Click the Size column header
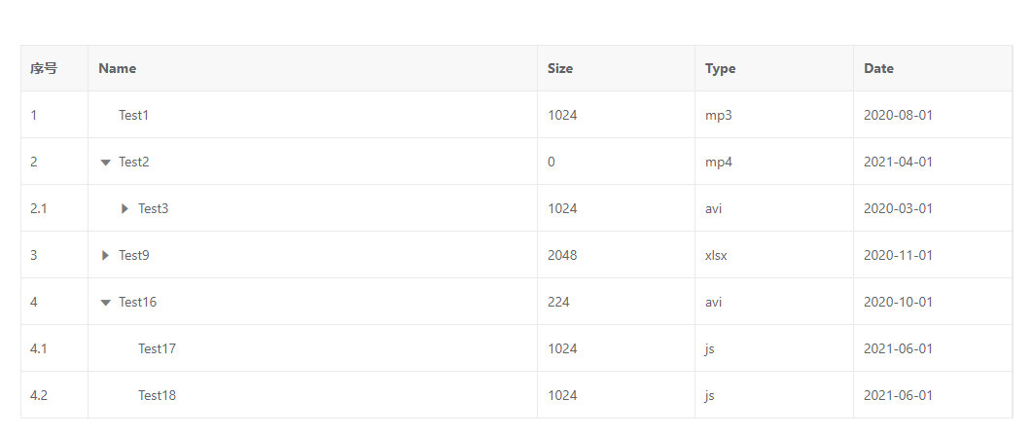 click(560, 68)
